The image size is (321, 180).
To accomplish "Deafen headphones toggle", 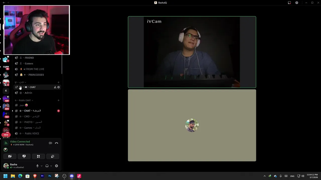I will (x=47, y=166).
